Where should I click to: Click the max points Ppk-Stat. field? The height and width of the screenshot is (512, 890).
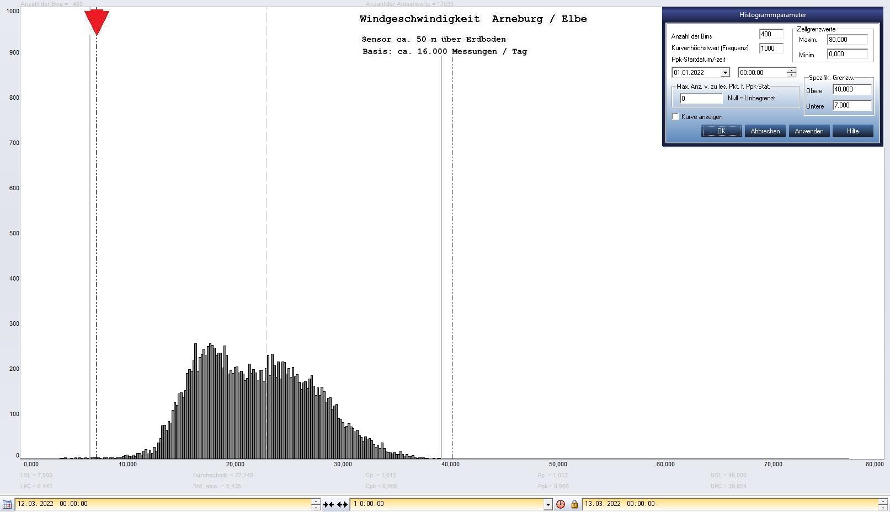click(x=701, y=99)
